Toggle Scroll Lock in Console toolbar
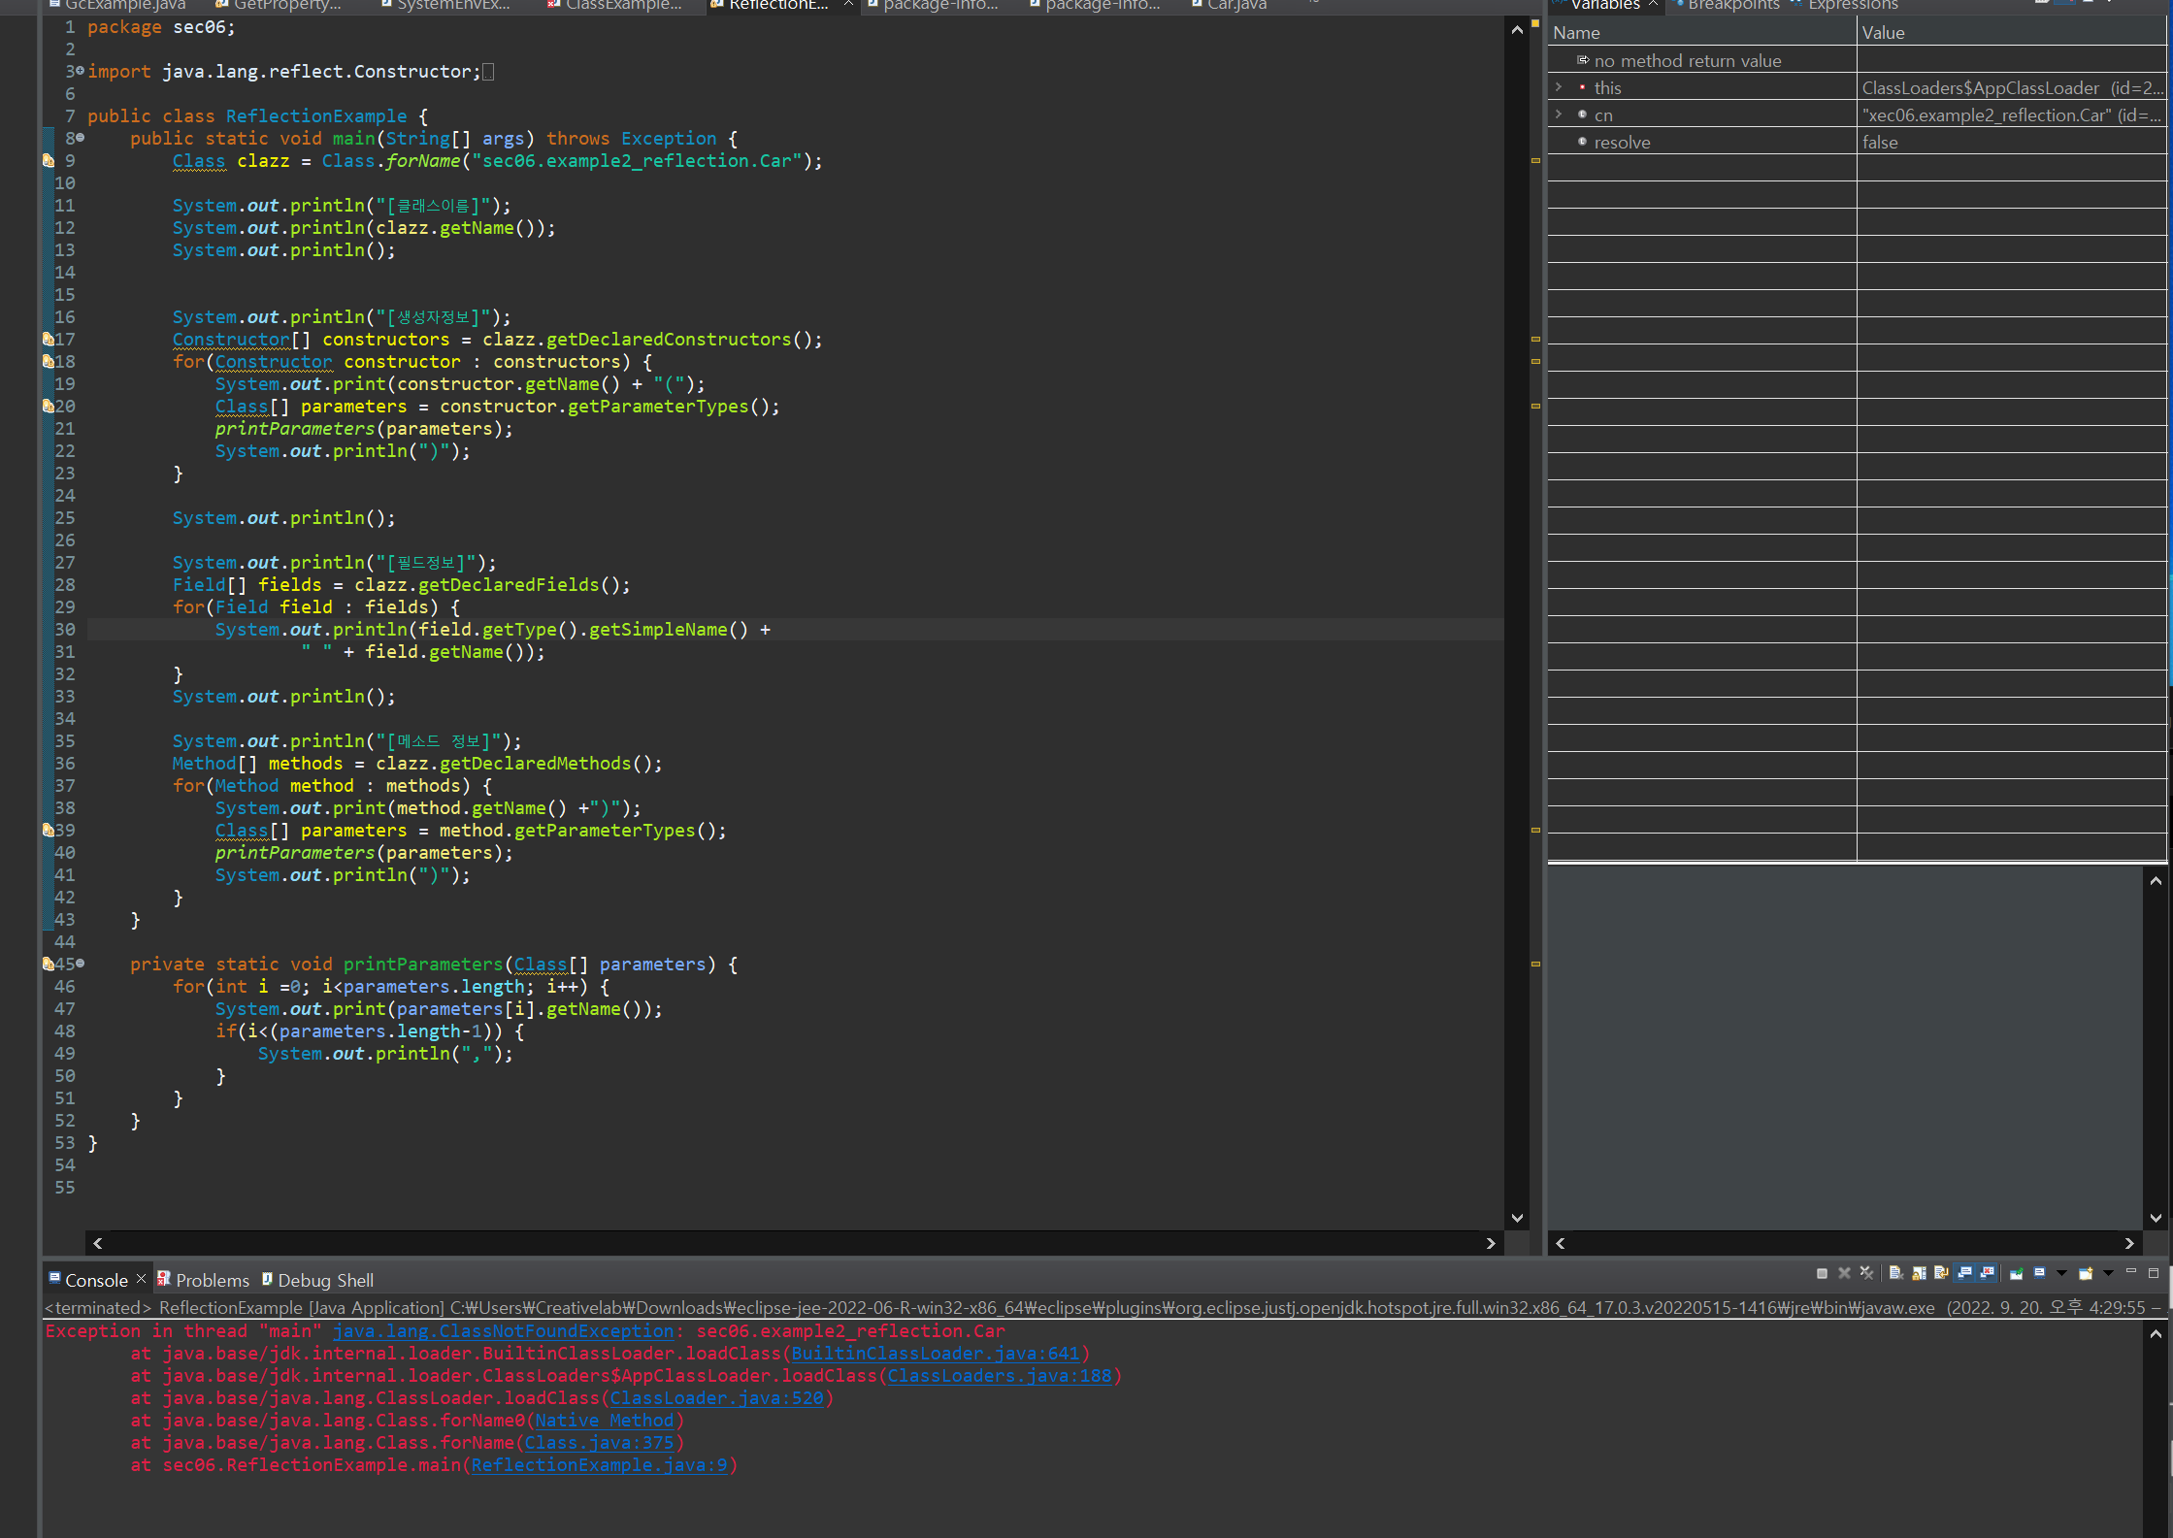The width and height of the screenshot is (2173, 1538). pyautogui.click(x=1919, y=1273)
